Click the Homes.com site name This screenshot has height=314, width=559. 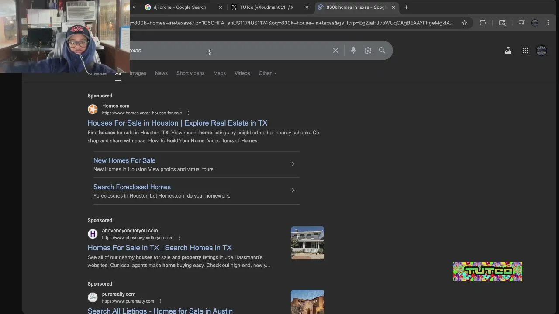pyautogui.click(x=115, y=106)
